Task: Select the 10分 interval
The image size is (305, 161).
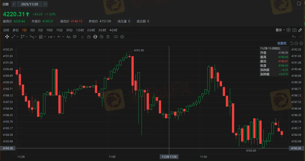Action: (x=50, y=30)
